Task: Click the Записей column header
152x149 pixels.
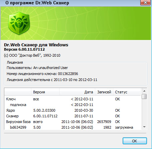Action: click(x=104, y=92)
